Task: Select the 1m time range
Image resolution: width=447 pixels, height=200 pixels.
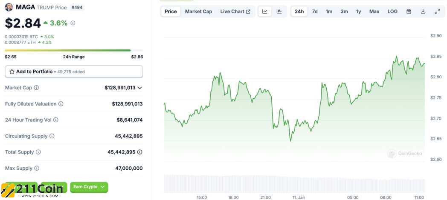Action: click(329, 11)
